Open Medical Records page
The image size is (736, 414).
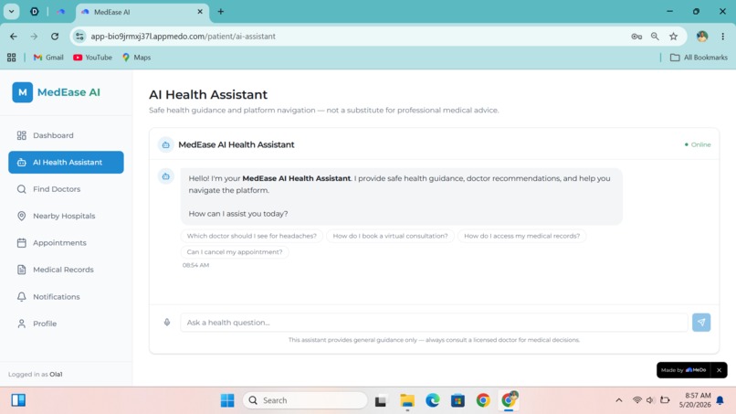click(66, 270)
